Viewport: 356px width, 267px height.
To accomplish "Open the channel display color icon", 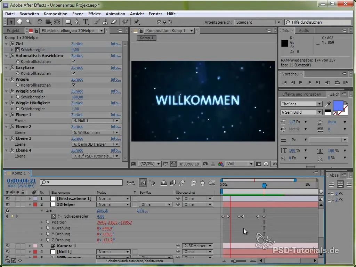I will pos(220,164).
